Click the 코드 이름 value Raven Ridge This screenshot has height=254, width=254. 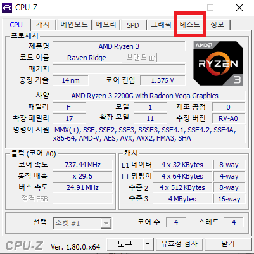tap(87, 58)
